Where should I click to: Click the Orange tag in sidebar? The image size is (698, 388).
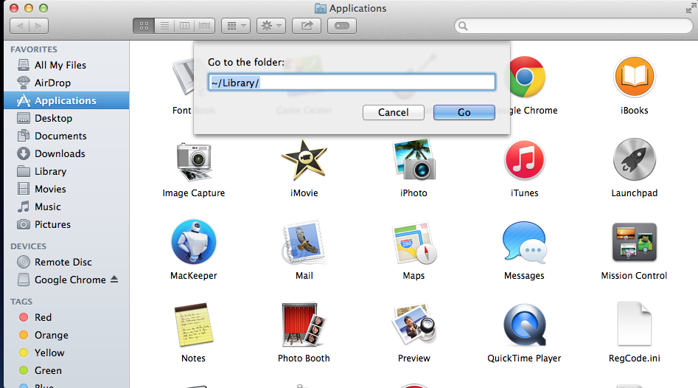click(52, 335)
